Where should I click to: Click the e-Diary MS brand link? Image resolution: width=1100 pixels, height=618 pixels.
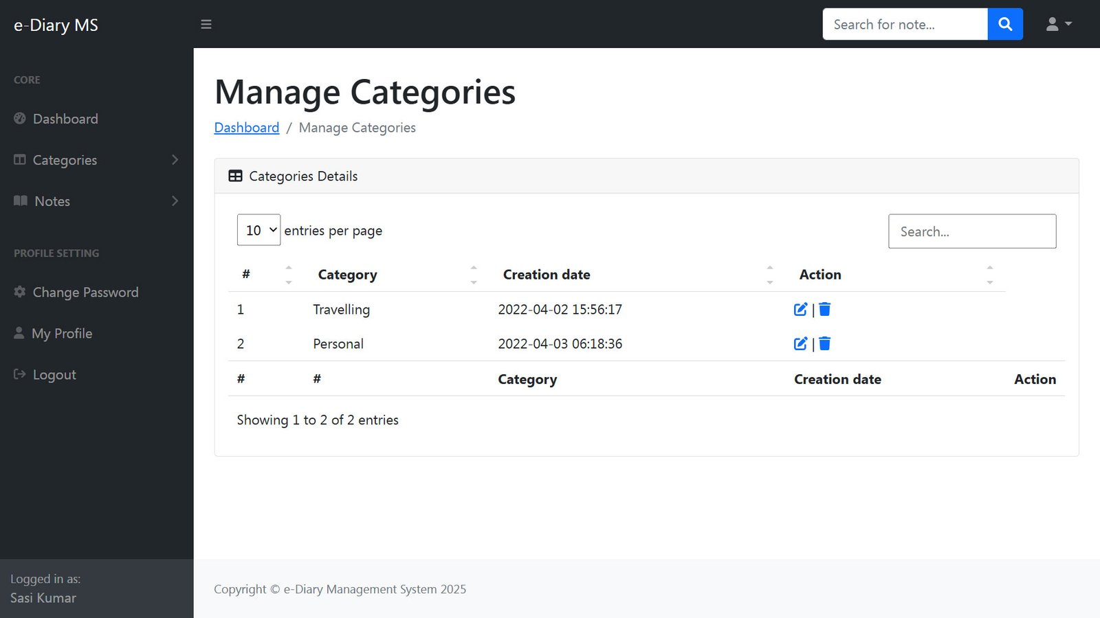click(56, 25)
